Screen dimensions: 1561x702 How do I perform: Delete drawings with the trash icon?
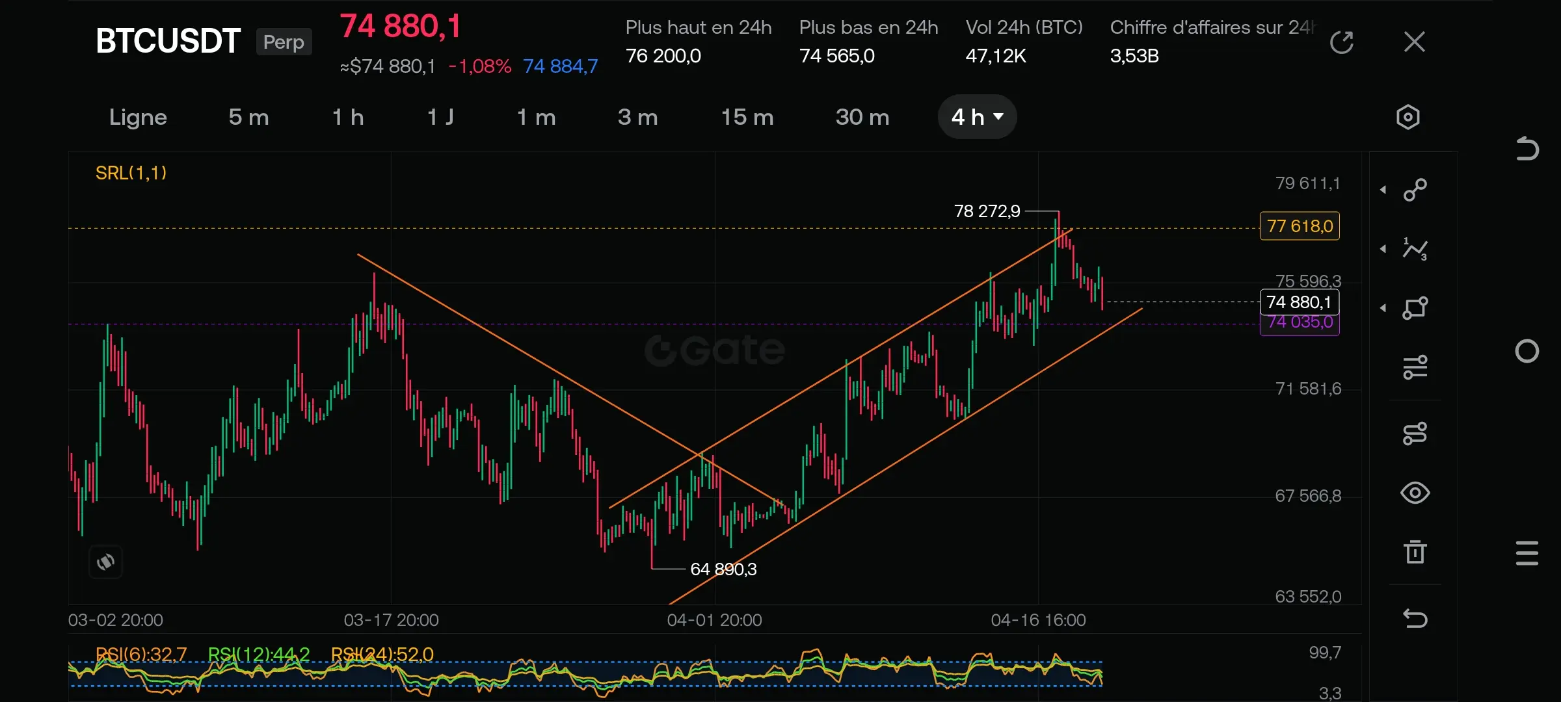point(1415,552)
